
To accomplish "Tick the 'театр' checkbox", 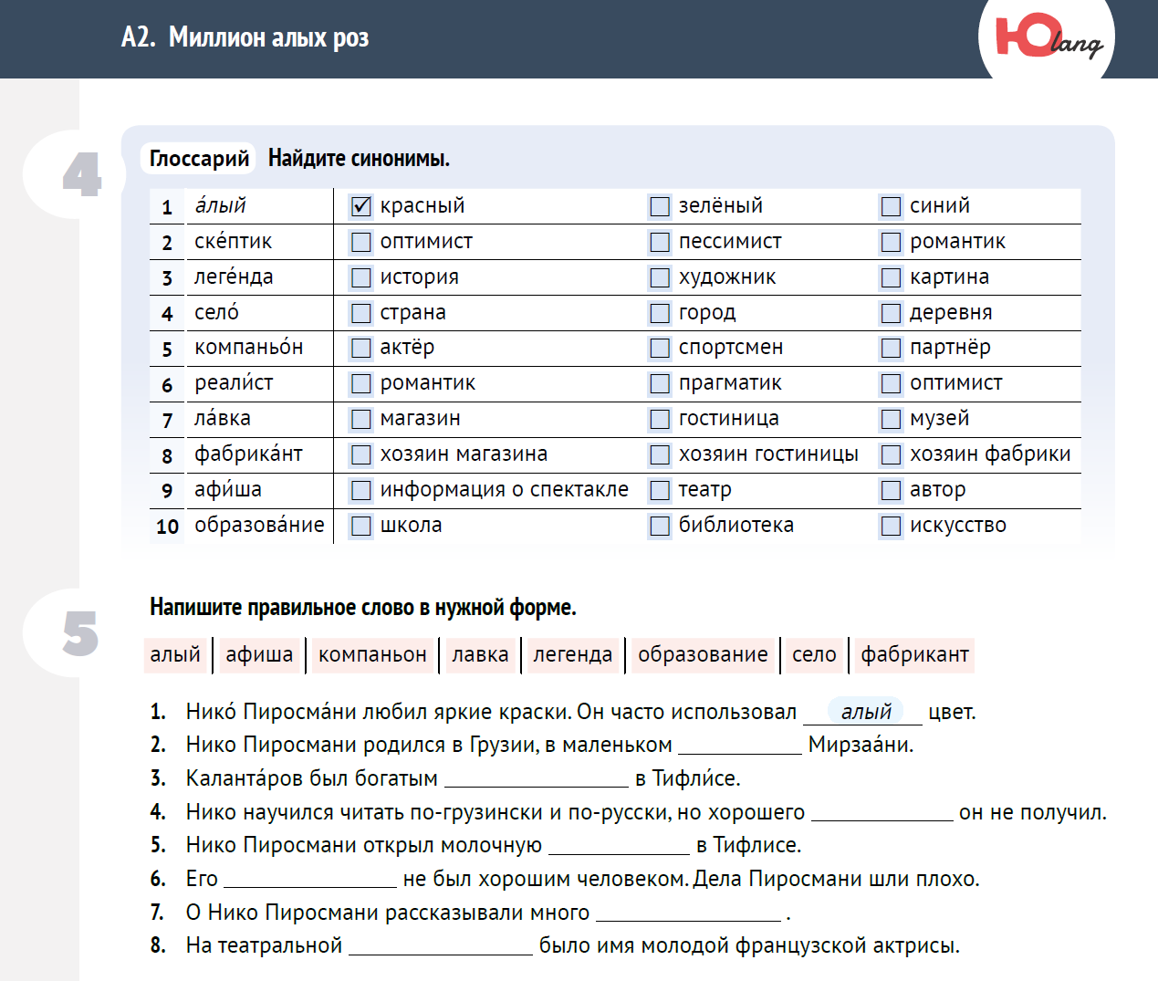I will [x=660, y=490].
